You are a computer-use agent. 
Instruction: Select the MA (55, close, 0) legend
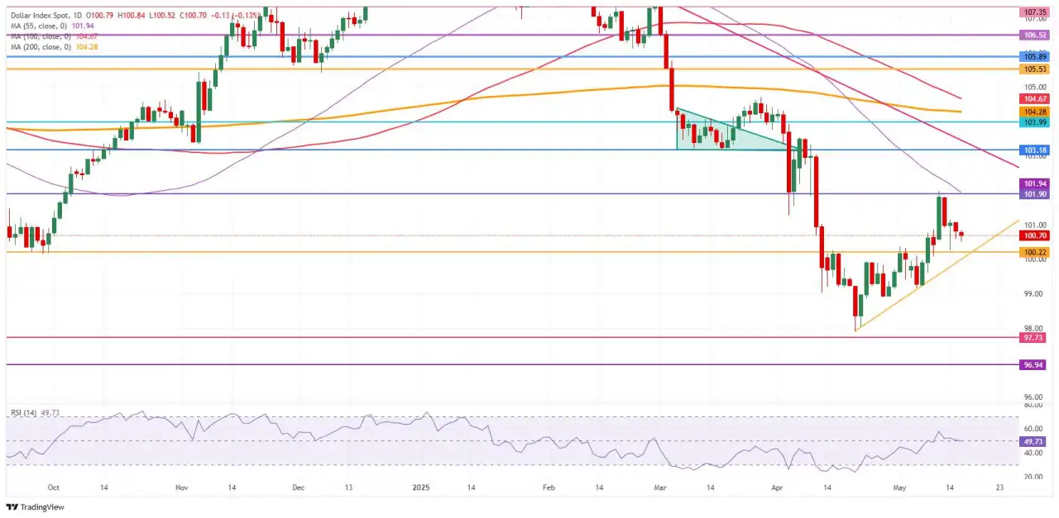point(40,26)
